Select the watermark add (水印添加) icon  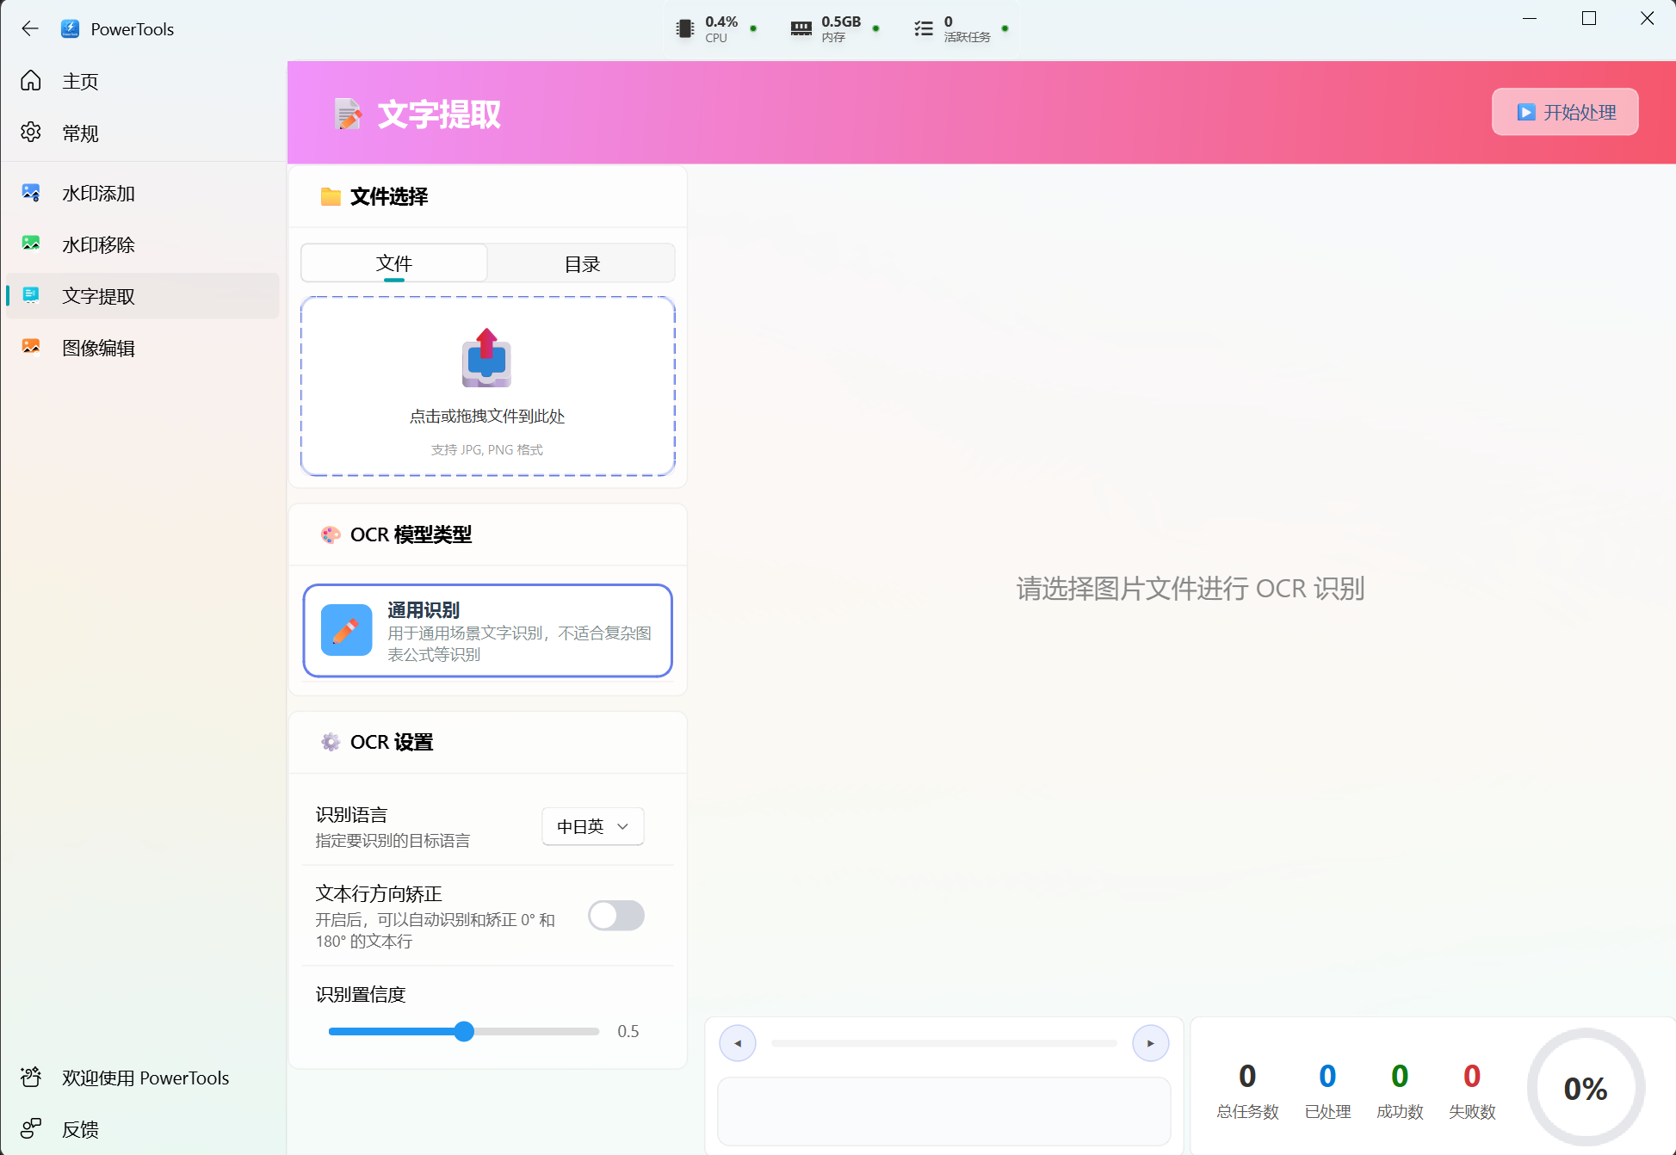[31, 193]
